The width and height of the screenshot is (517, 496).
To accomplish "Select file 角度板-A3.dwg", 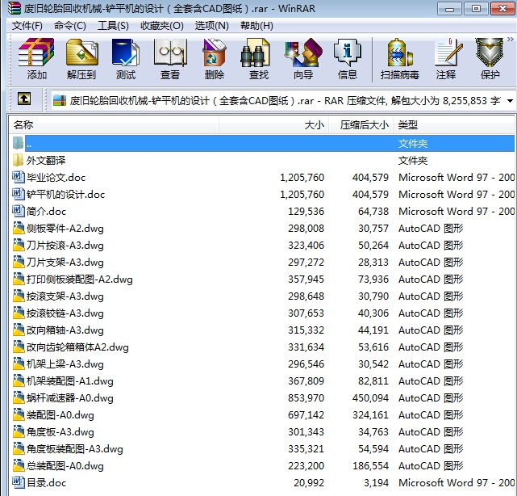I will pos(263,432).
